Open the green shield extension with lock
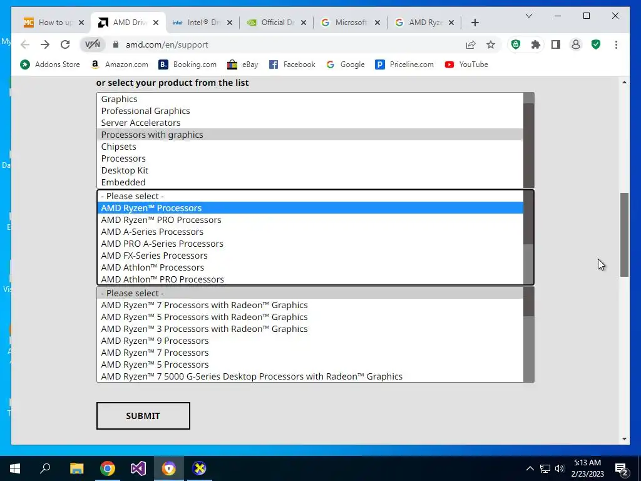Viewport: 641px width, 481px height. (516, 44)
